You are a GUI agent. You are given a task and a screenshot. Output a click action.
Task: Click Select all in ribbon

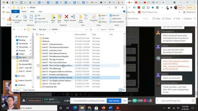point(114,15)
